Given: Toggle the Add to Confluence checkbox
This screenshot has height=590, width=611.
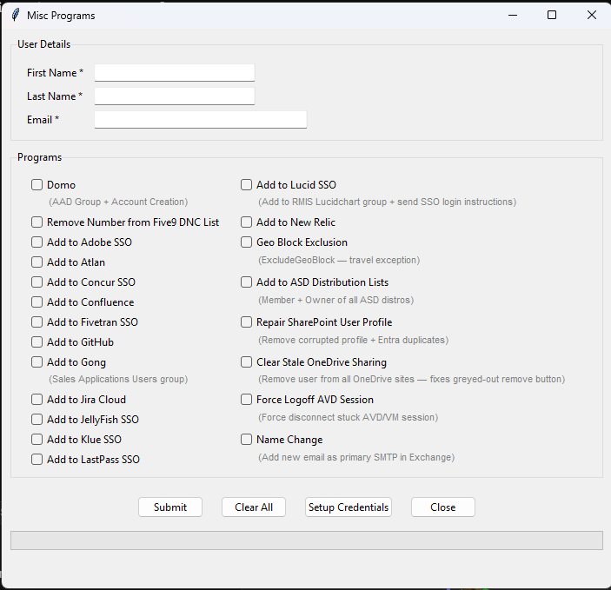Looking at the screenshot, I should (x=37, y=302).
